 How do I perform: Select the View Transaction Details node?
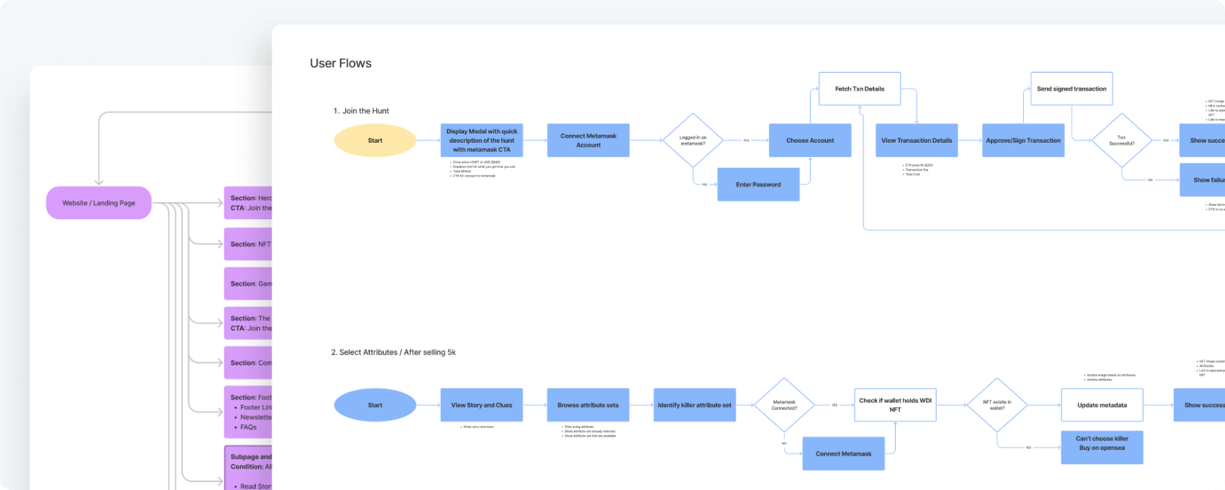tap(917, 141)
